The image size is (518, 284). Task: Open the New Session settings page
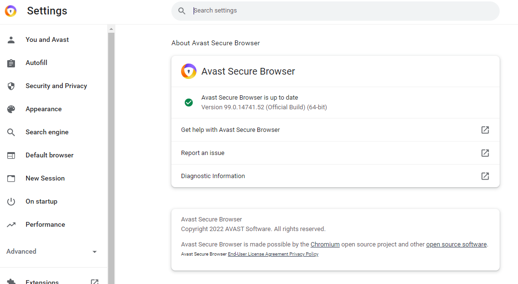pyautogui.click(x=45, y=178)
